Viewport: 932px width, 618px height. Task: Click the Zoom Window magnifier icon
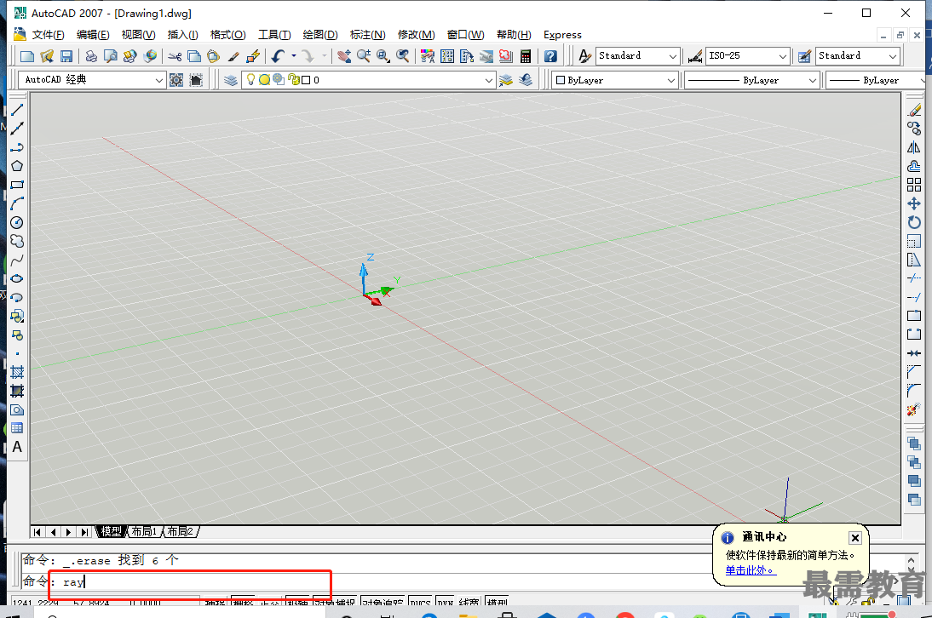[383, 56]
